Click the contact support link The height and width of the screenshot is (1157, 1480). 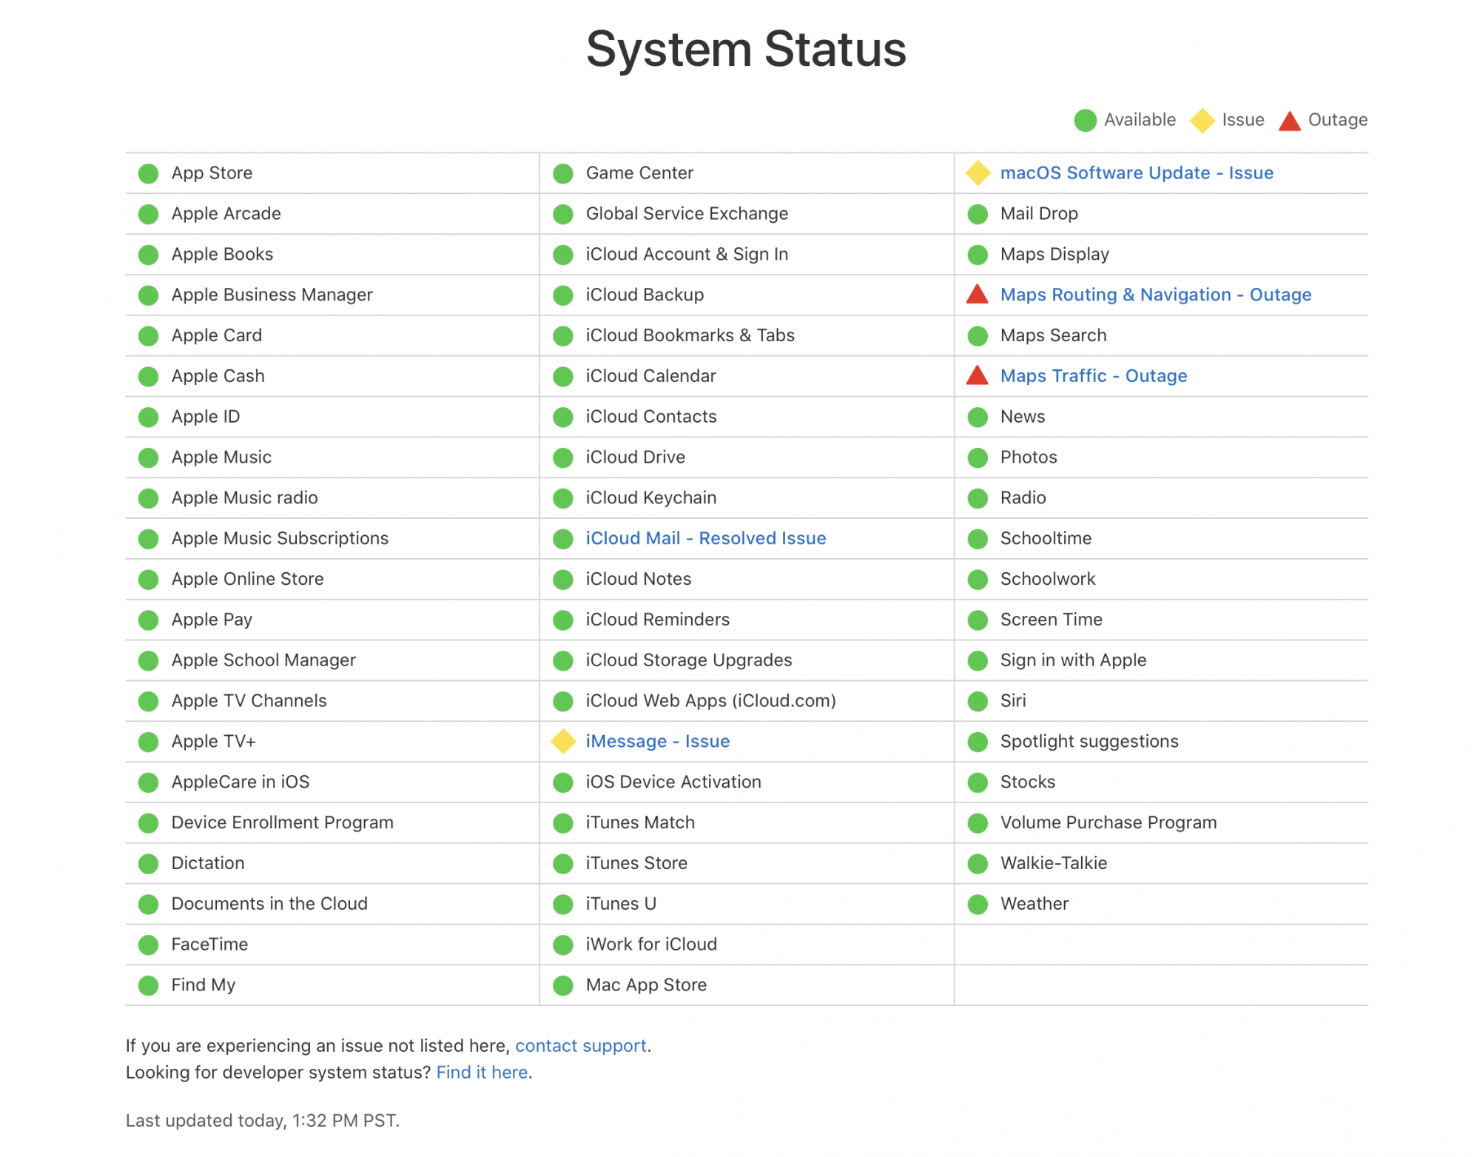[580, 1045]
